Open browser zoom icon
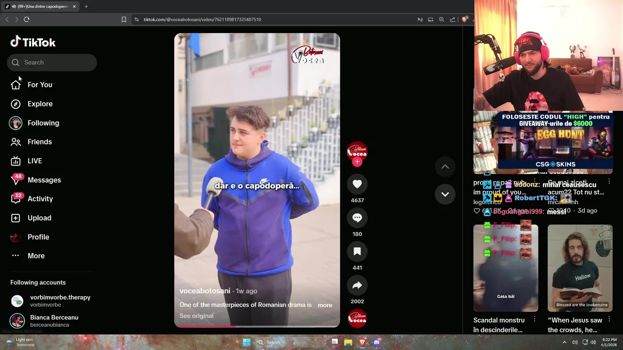 [441, 19]
